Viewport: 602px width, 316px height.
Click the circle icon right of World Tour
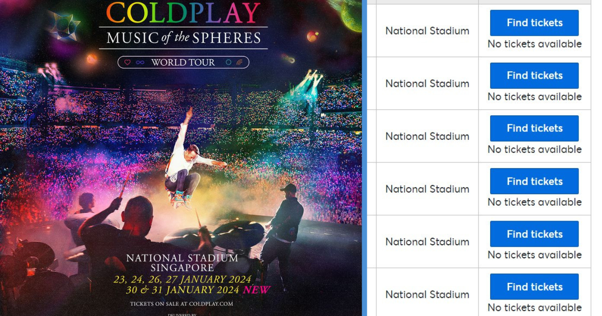pyautogui.click(x=228, y=62)
